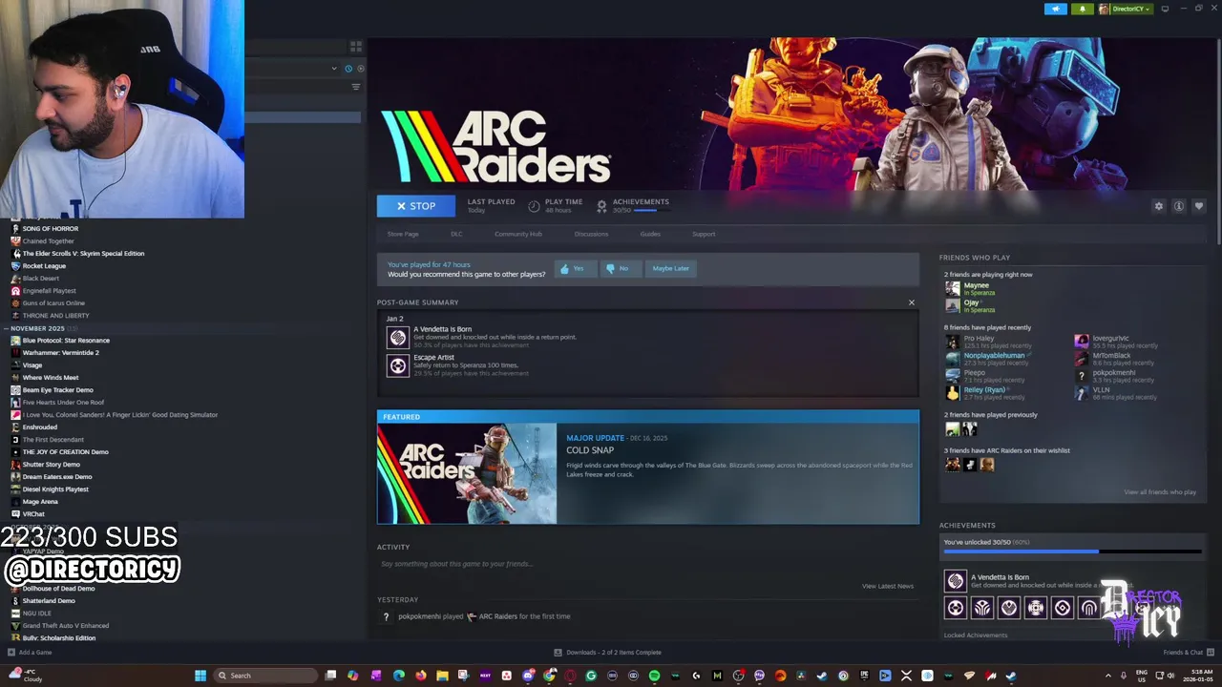Click Escape Artist achievement icon
This screenshot has width=1222, height=687.
pos(398,365)
